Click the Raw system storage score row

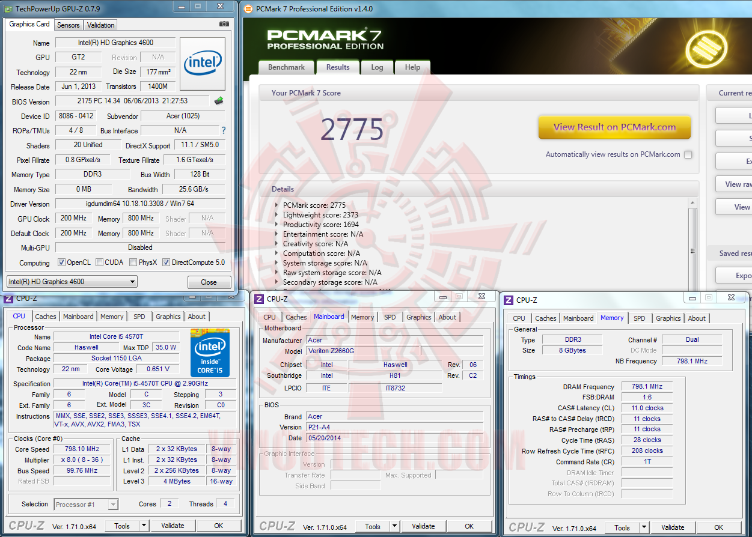pos(332,273)
